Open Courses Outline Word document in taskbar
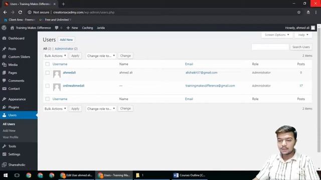The width and height of the screenshot is (321, 180). click(190, 175)
